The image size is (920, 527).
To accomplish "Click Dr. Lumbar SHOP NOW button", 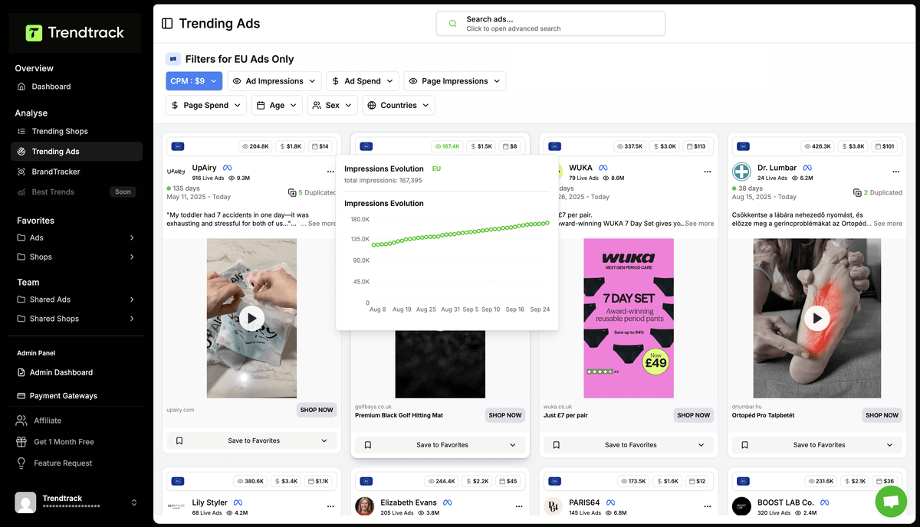I will [882, 415].
